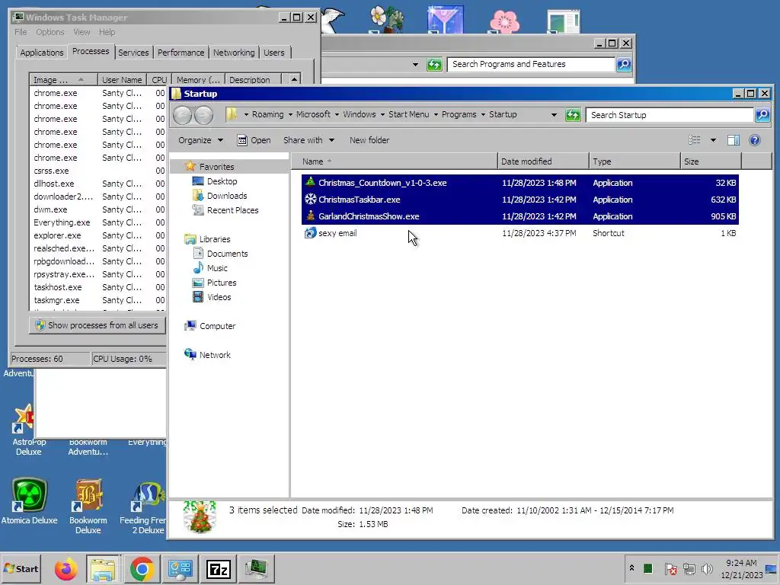Screen dimensions: 780x585
Task: Sort processes by User Name column
Action: pos(122,79)
